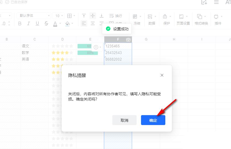This screenshot has height=149, width=231.
Task: Expand the font size 10 dropdown
Action: [58, 16]
